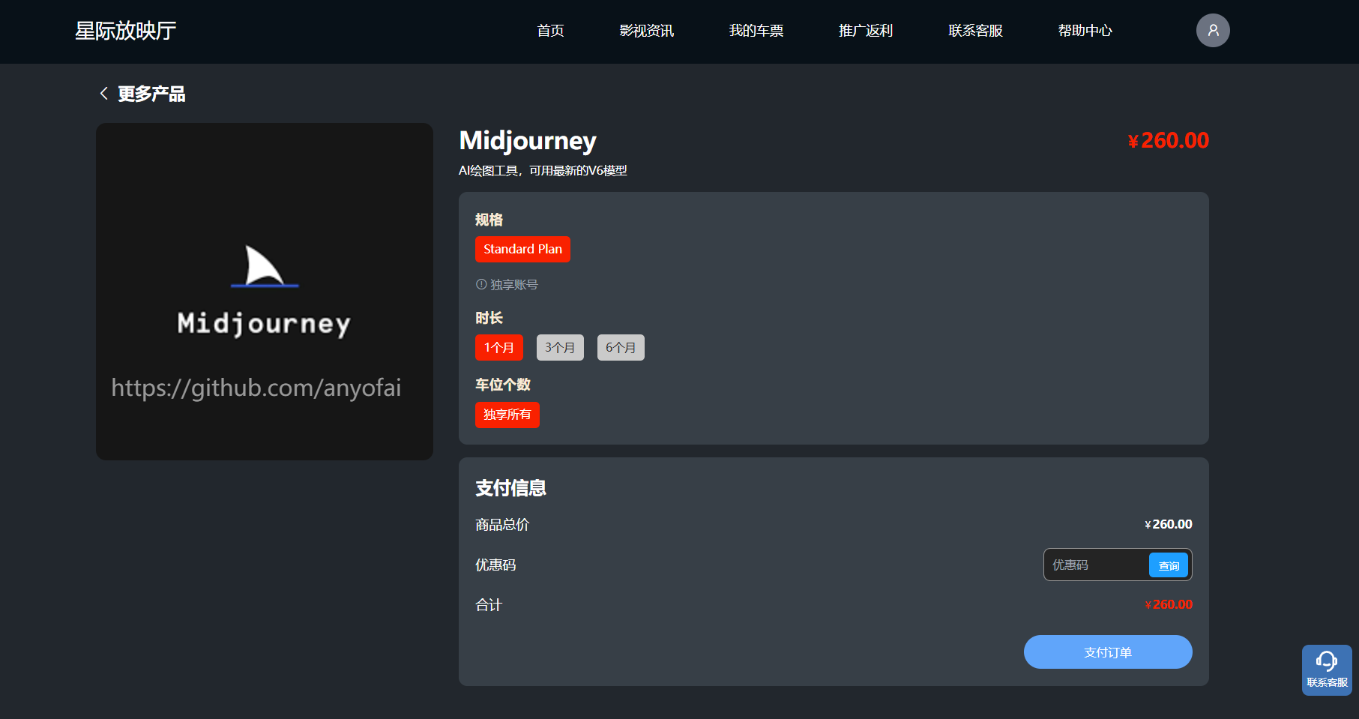Viewport: 1359px width, 719px height.
Task: Go to 首页 in the navigation bar
Action: (x=550, y=31)
